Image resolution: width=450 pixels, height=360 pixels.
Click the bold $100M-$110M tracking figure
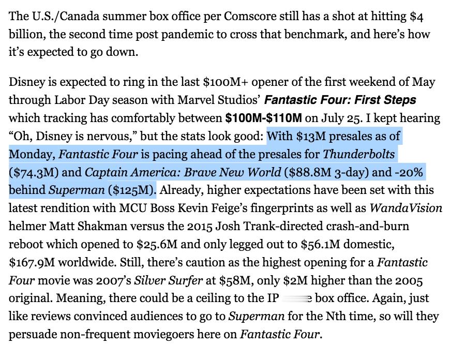click(263, 118)
